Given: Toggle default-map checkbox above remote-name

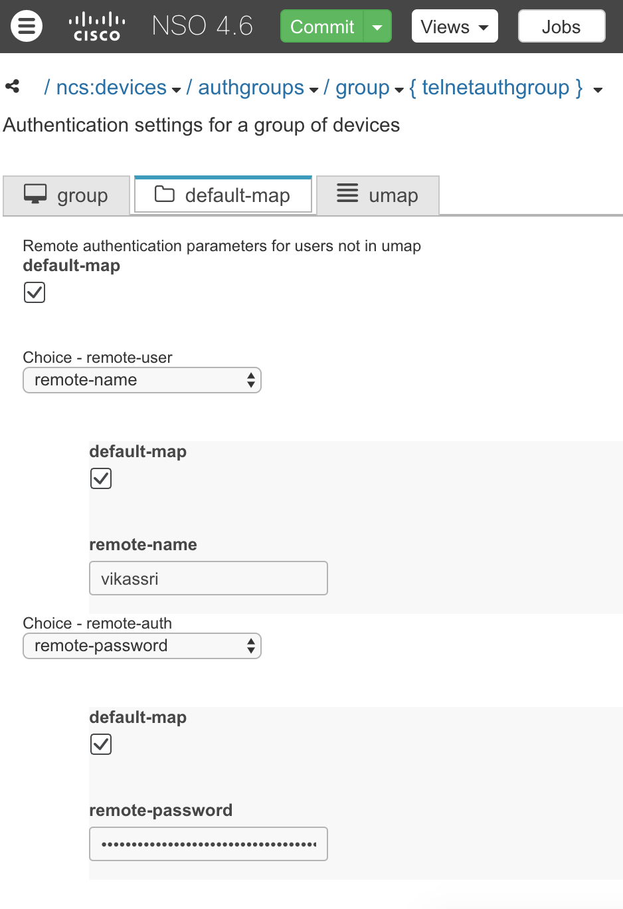Looking at the screenshot, I should 101,478.
